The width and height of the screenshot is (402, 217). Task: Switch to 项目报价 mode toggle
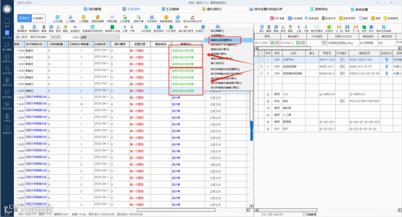[25, 18]
